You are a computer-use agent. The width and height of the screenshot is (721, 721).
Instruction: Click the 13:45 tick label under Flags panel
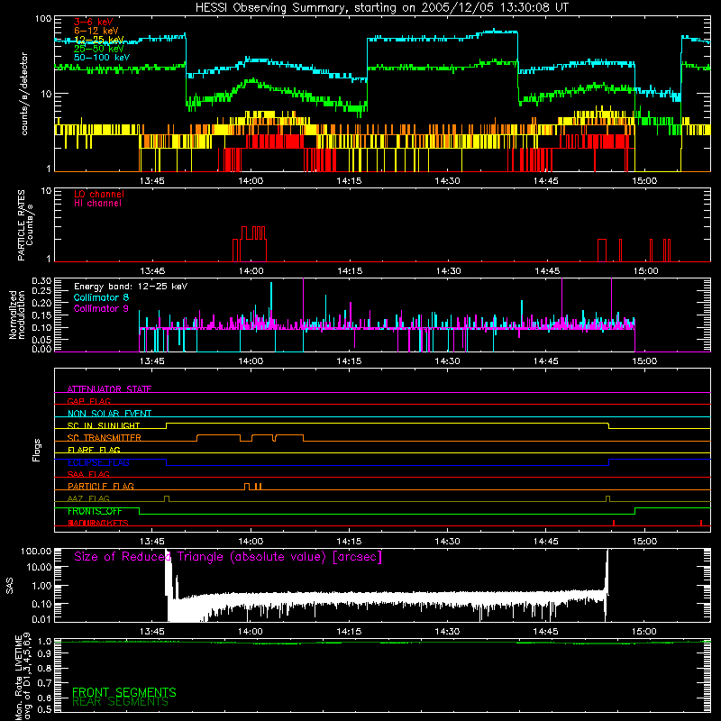coord(152,542)
